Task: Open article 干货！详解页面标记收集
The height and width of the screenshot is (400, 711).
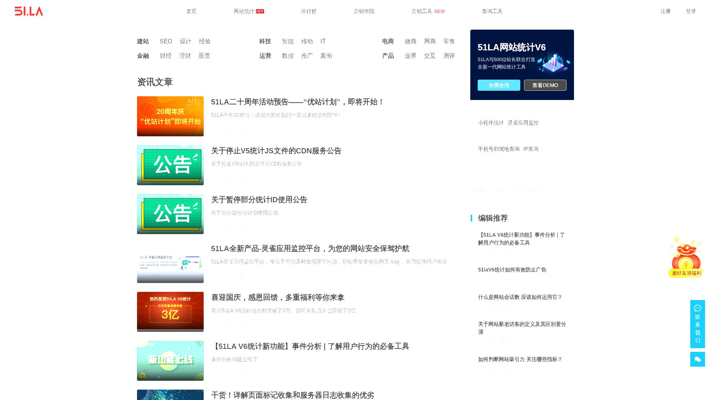Action: click(293, 395)
